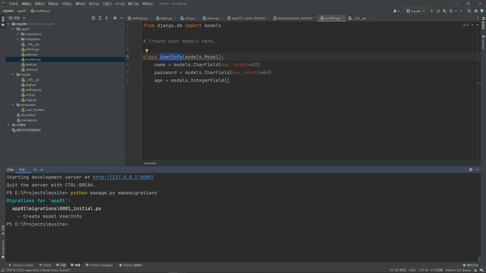Open the profiler run icon

click(x=451, y=11)
